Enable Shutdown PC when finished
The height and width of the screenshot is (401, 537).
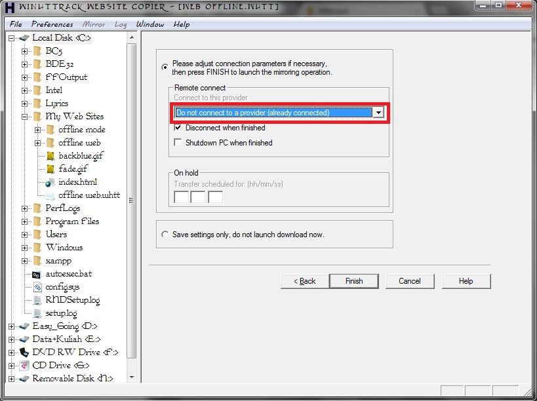(178, 142)
